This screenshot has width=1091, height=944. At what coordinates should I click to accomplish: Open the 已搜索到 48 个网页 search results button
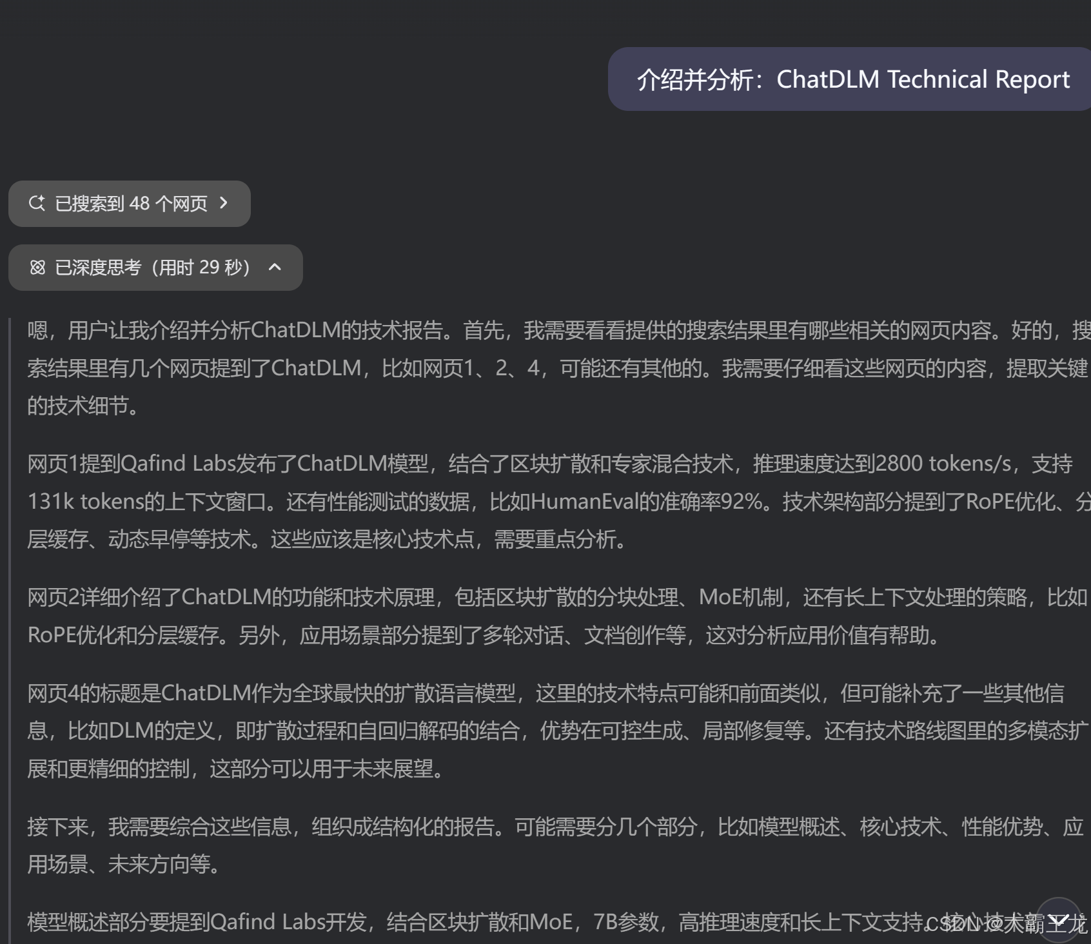pyautogui.click(x=129, y=204)
